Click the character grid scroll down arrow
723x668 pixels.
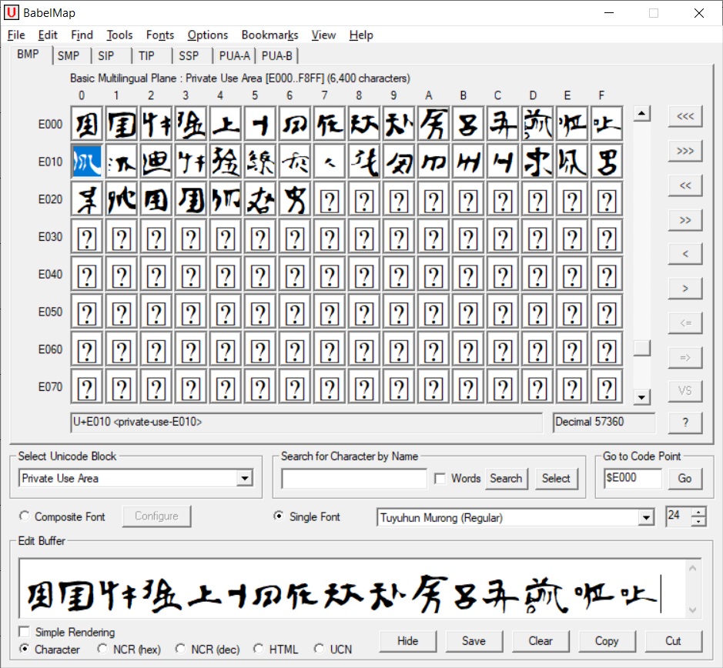642,397
